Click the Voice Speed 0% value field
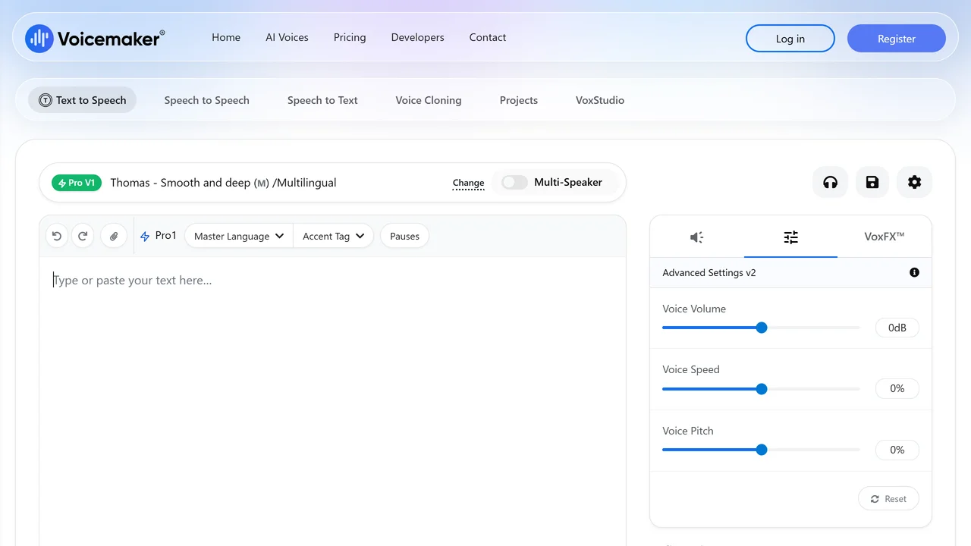971x546 pixels. pyautogui.click(x=897, y=389)
